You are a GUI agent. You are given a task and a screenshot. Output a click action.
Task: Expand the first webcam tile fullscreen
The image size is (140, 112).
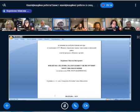click(x=15, y=20)
